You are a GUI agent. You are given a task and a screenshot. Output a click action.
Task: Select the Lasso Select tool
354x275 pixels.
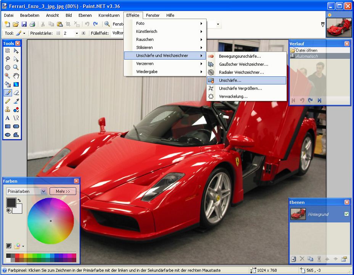[8, 59]
